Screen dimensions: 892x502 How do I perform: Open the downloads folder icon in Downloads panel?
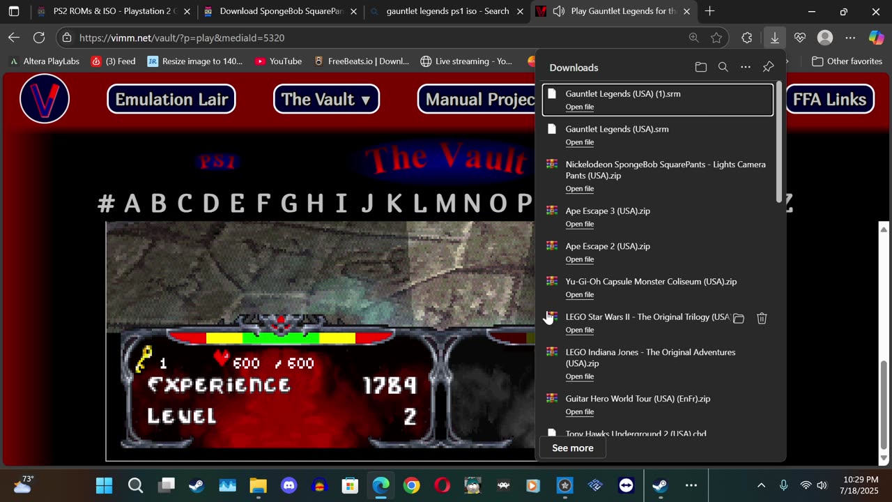(700, 67)
